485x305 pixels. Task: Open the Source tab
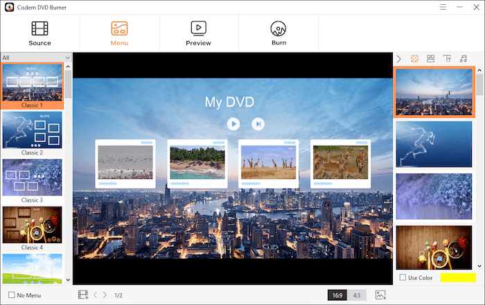point(40,33)
